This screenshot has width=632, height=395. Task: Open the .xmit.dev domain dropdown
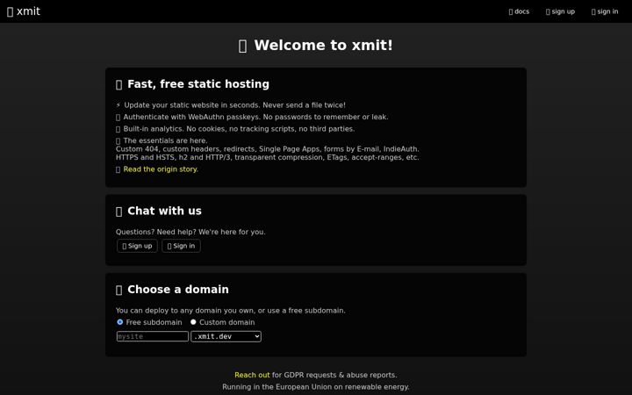click(226, 336)
